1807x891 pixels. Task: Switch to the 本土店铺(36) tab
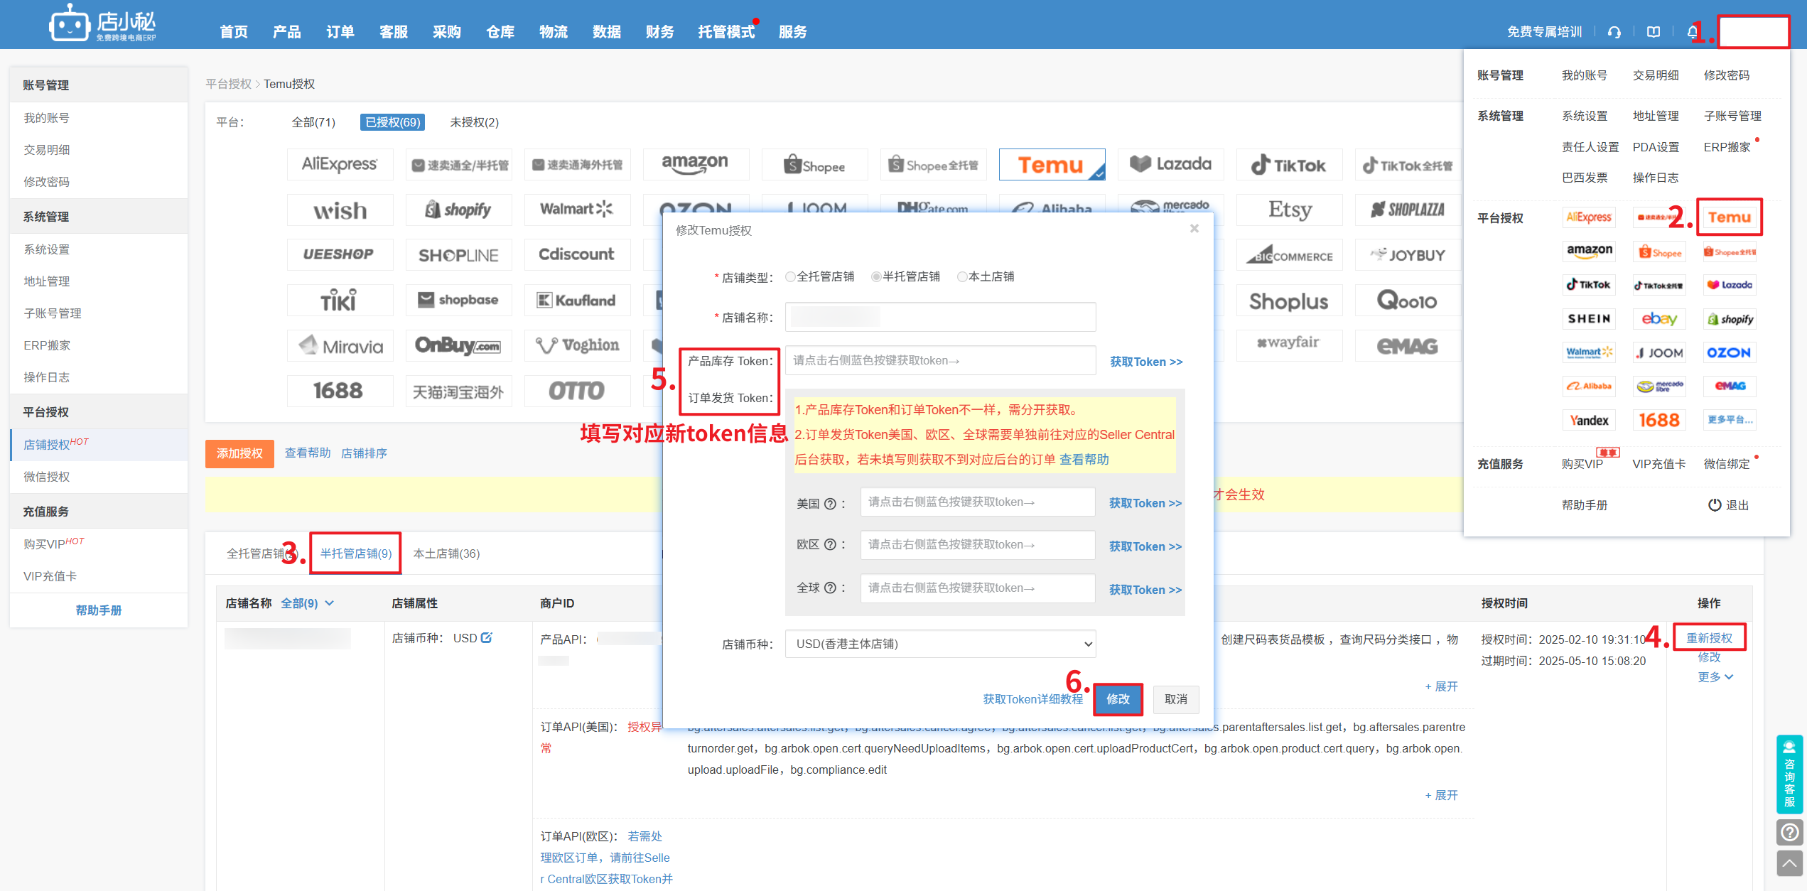pos(446,553)
